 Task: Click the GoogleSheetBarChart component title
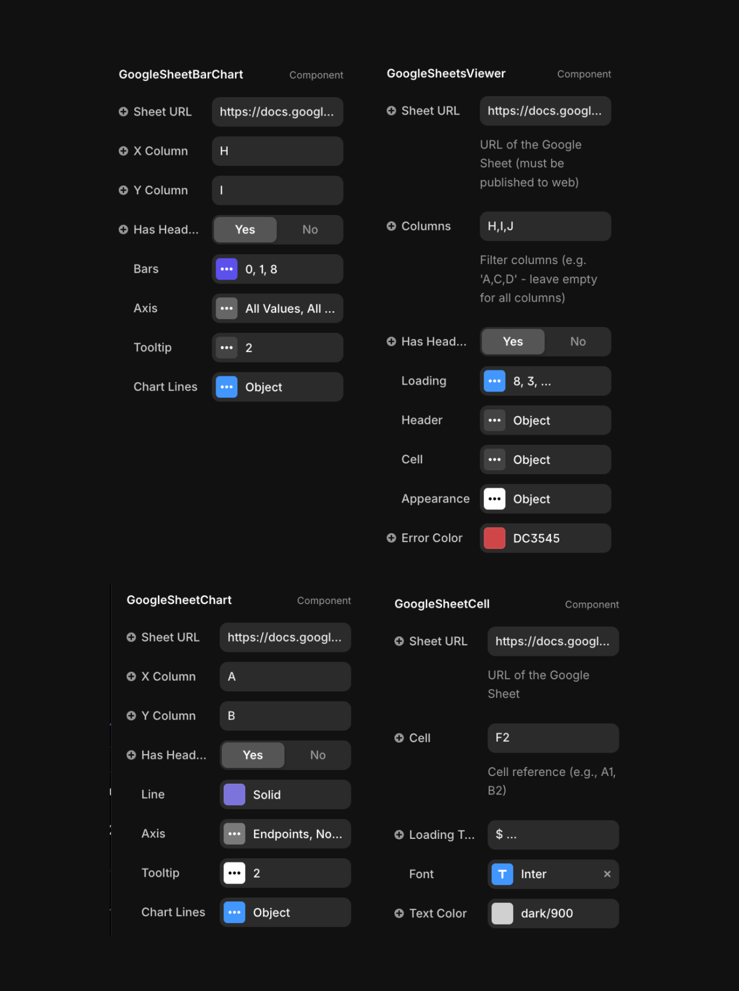tap(181, 74)
